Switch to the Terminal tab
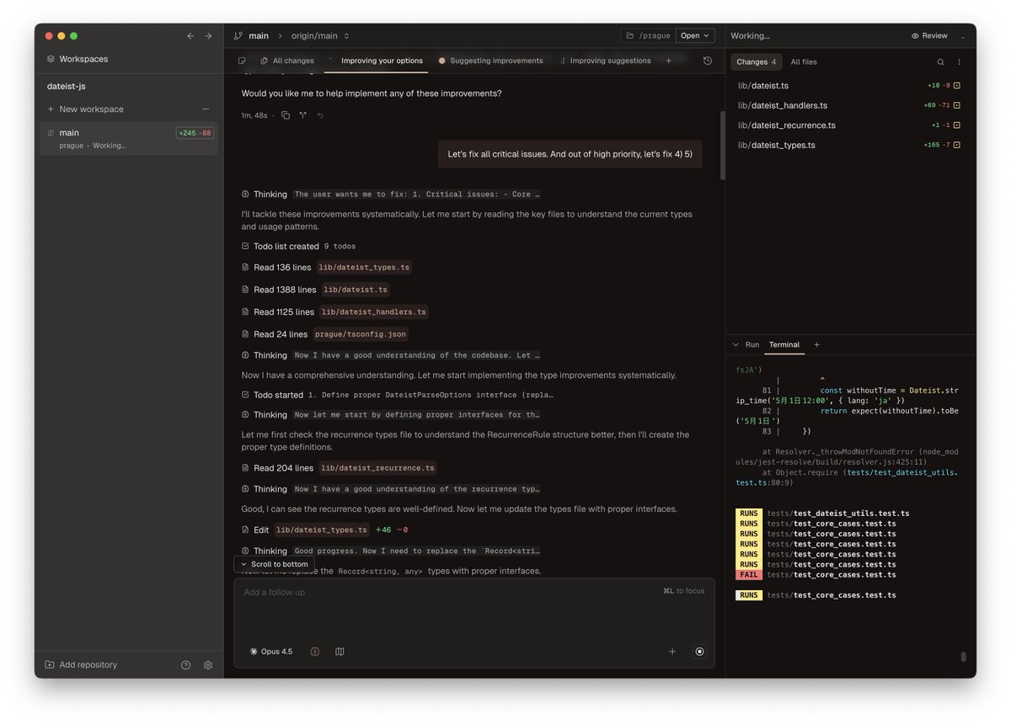Image resolution: width=1011 pixels, height=724 pixels. pos(784,344)
